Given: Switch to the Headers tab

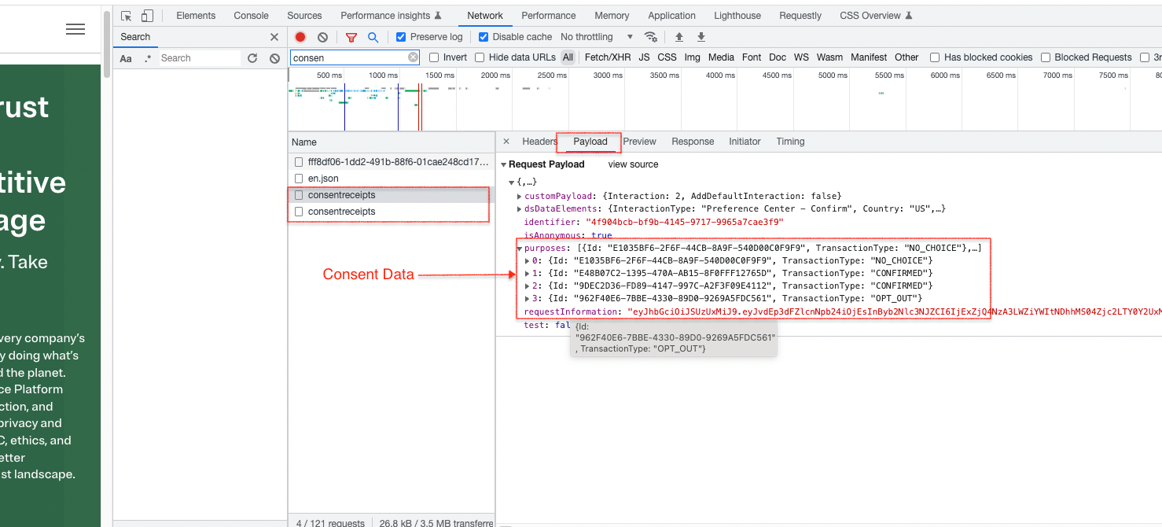Looking at the screenshot, I should 539,142.
